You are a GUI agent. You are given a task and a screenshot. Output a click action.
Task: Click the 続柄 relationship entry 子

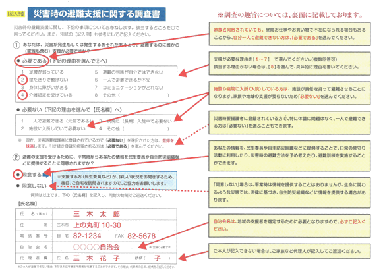click(x=158, y=258)
